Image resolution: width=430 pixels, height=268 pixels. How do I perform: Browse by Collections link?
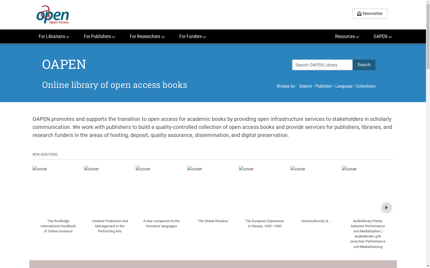coord(366,86)
